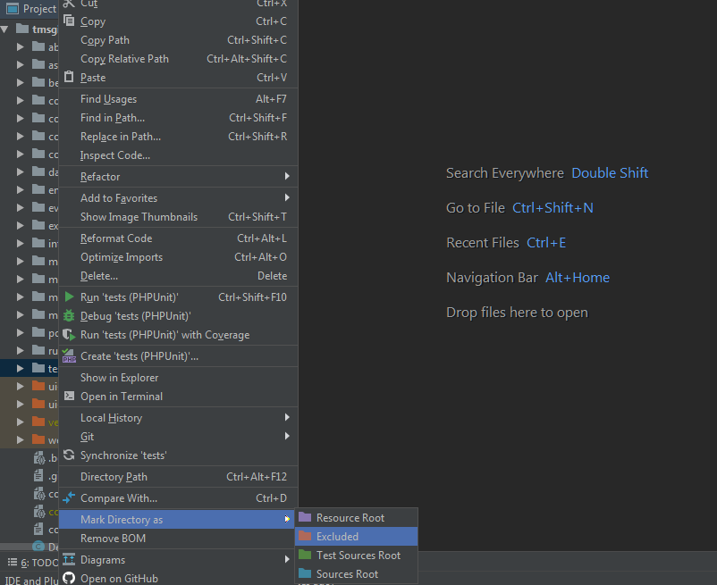Mark directory as Excluded
717x585 pixels.
click(x=356, y=536)
